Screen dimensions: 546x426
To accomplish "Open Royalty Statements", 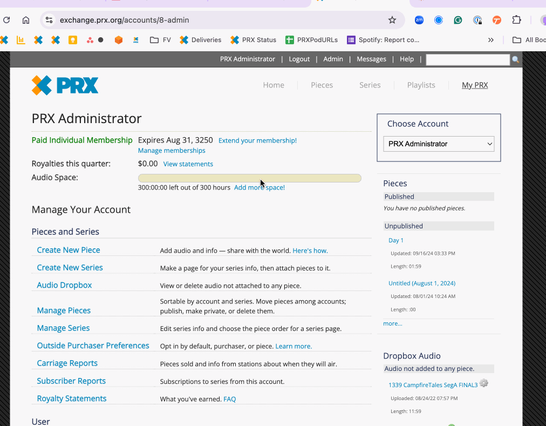I will tap(72, 398).
